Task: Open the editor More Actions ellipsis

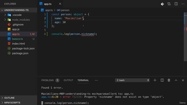Action: (x=183, y=4)
